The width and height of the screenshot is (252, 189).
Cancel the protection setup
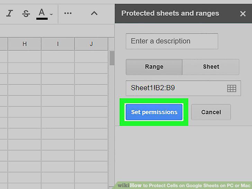[x=211, y=112]
